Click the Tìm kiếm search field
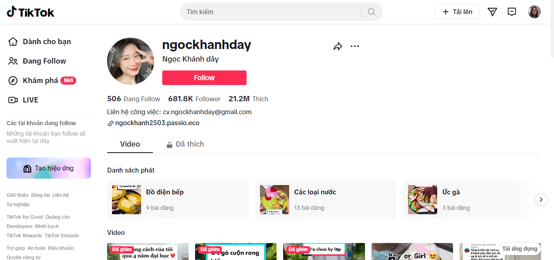The width and height of the screenshot is (554, 260). point(272,12)
